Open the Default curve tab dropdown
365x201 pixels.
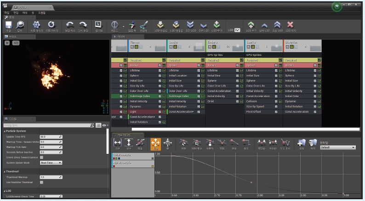338,147
